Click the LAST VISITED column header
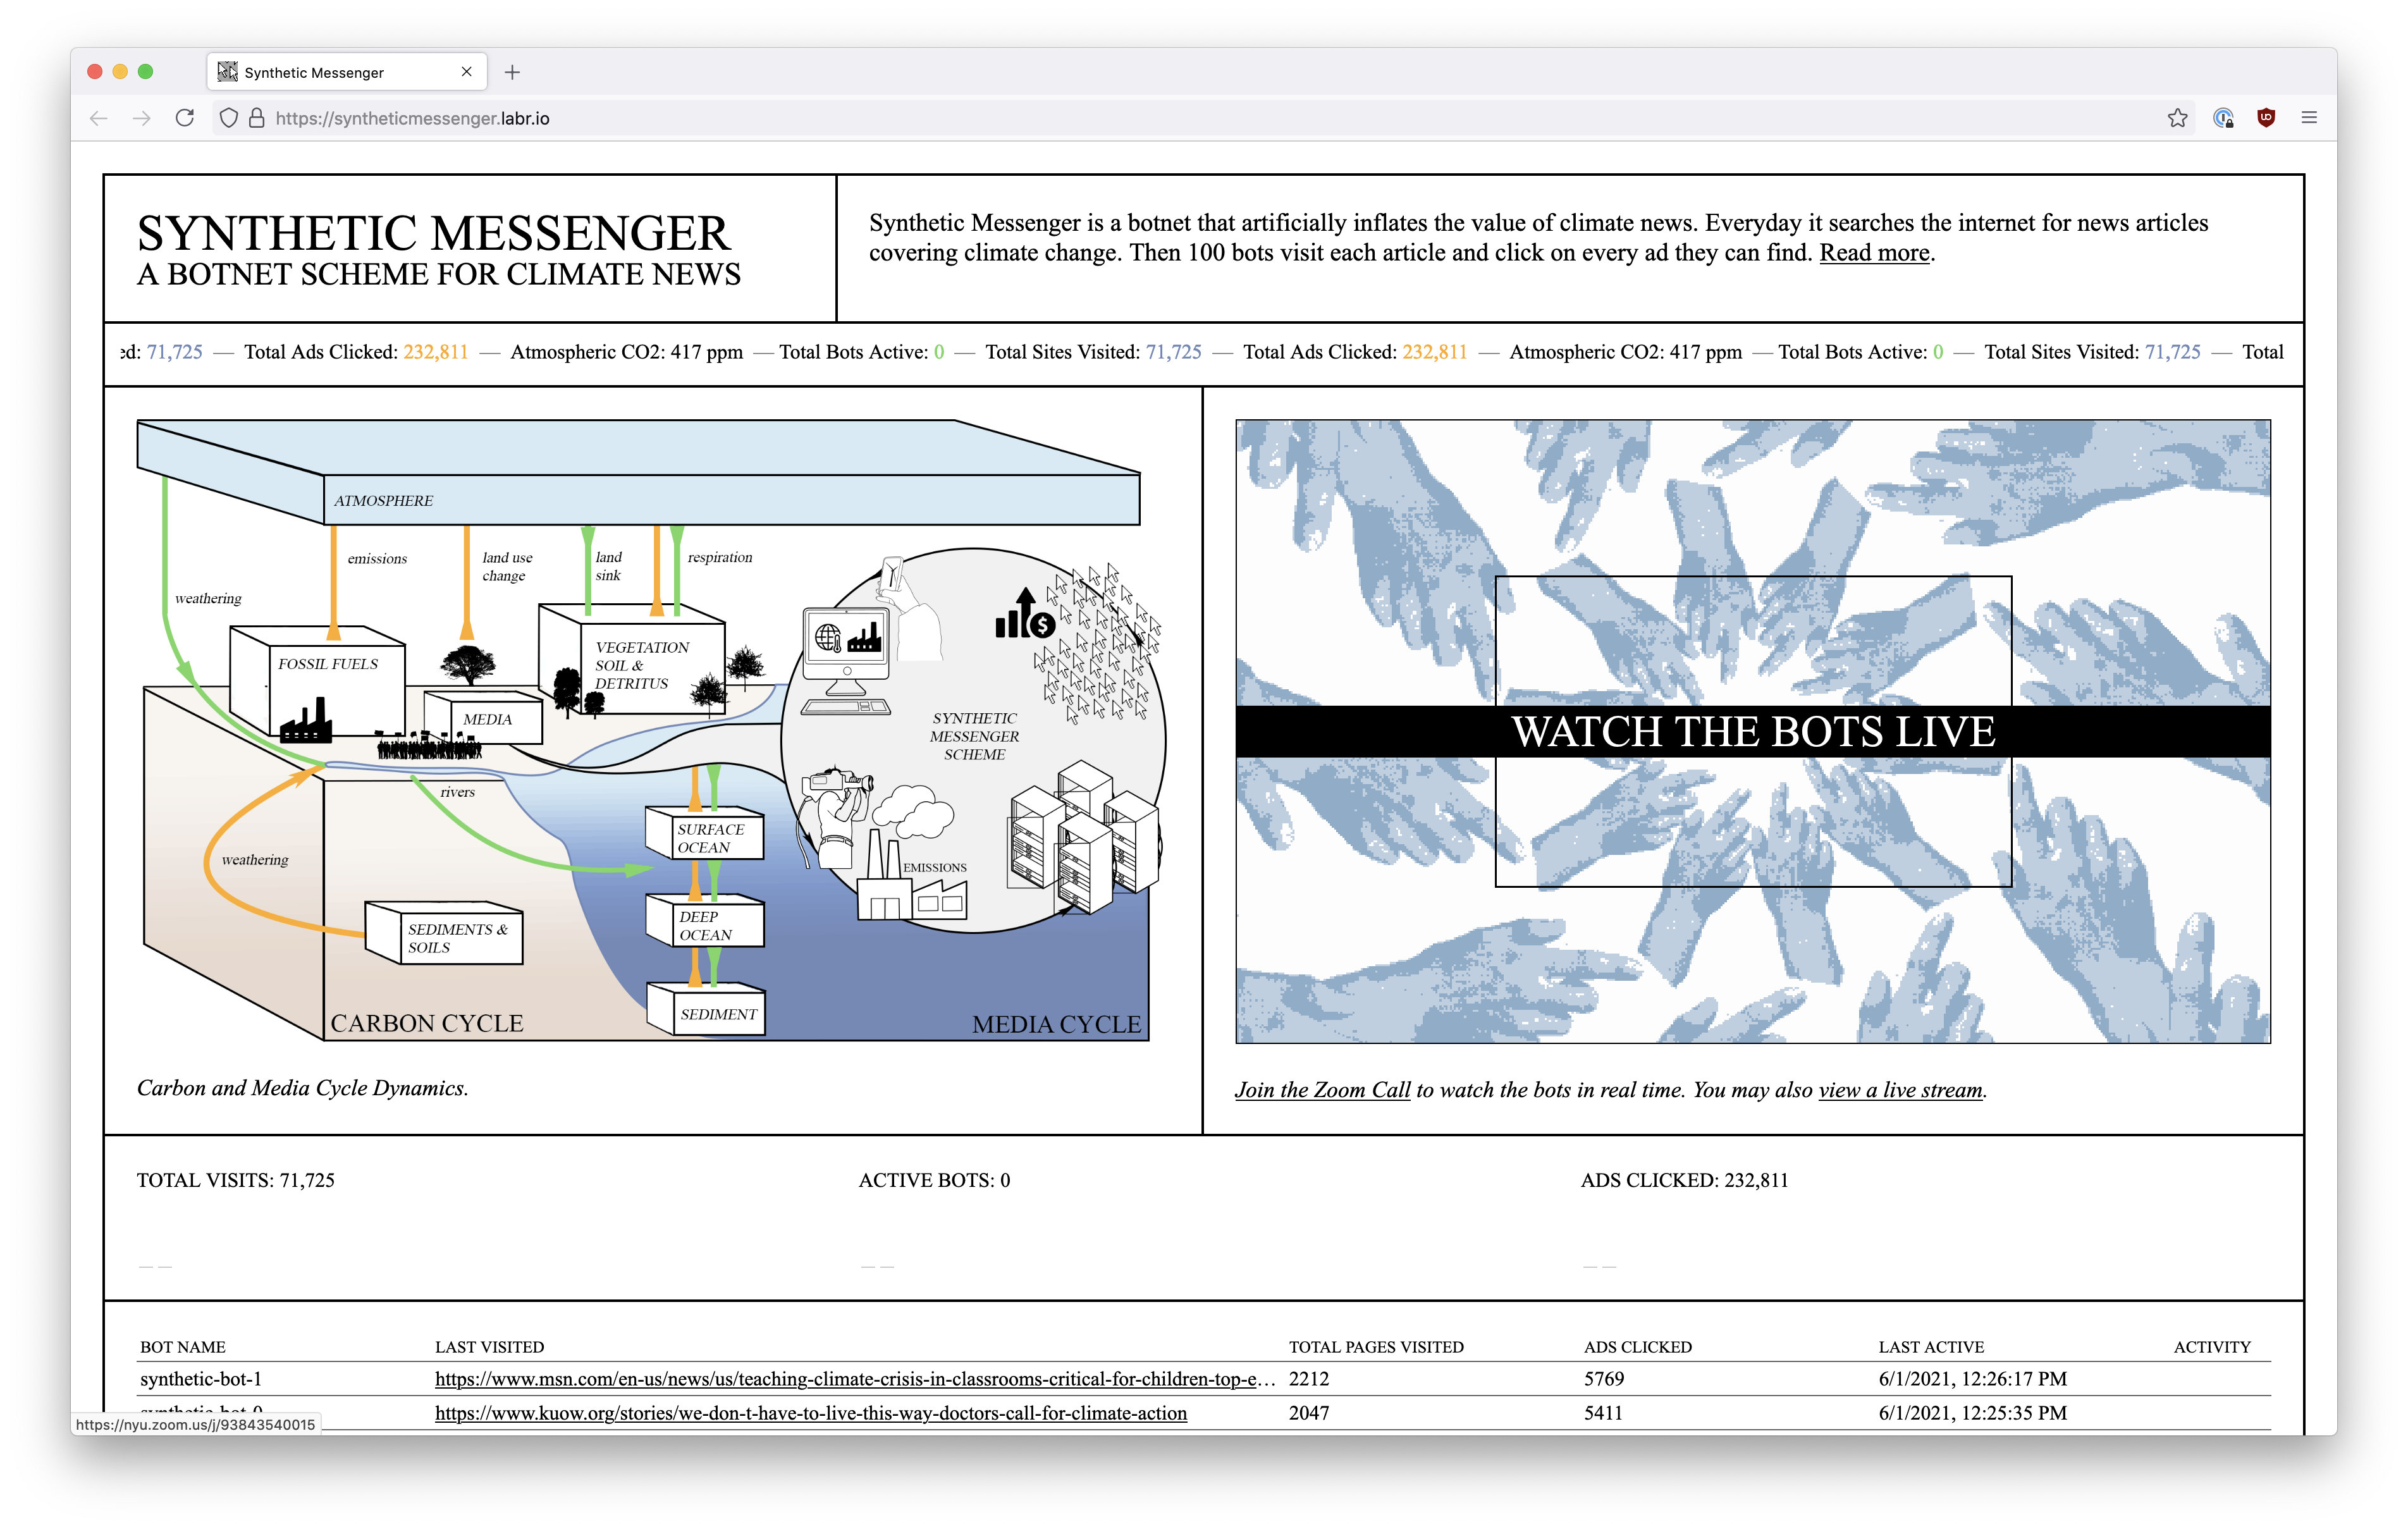This screenshot has height=1529, width=2408. coord(489,1347)
